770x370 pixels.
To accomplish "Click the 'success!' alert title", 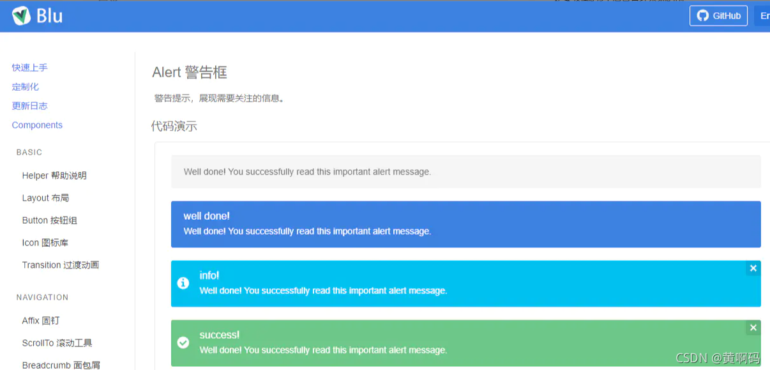I will tap(220, 335).
